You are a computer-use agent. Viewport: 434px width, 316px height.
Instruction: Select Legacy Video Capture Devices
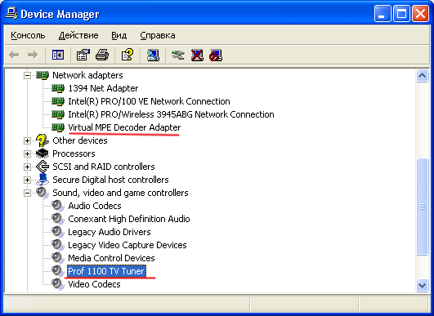128,245
